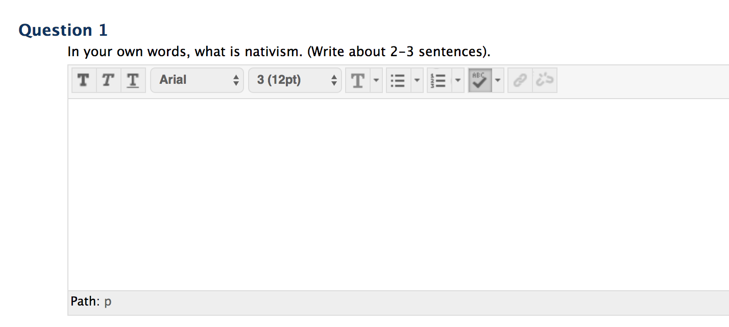The height and width of the screenshot is (327, 729).
Task: Expand the numbered list style arrow
Action: [458, 80]
